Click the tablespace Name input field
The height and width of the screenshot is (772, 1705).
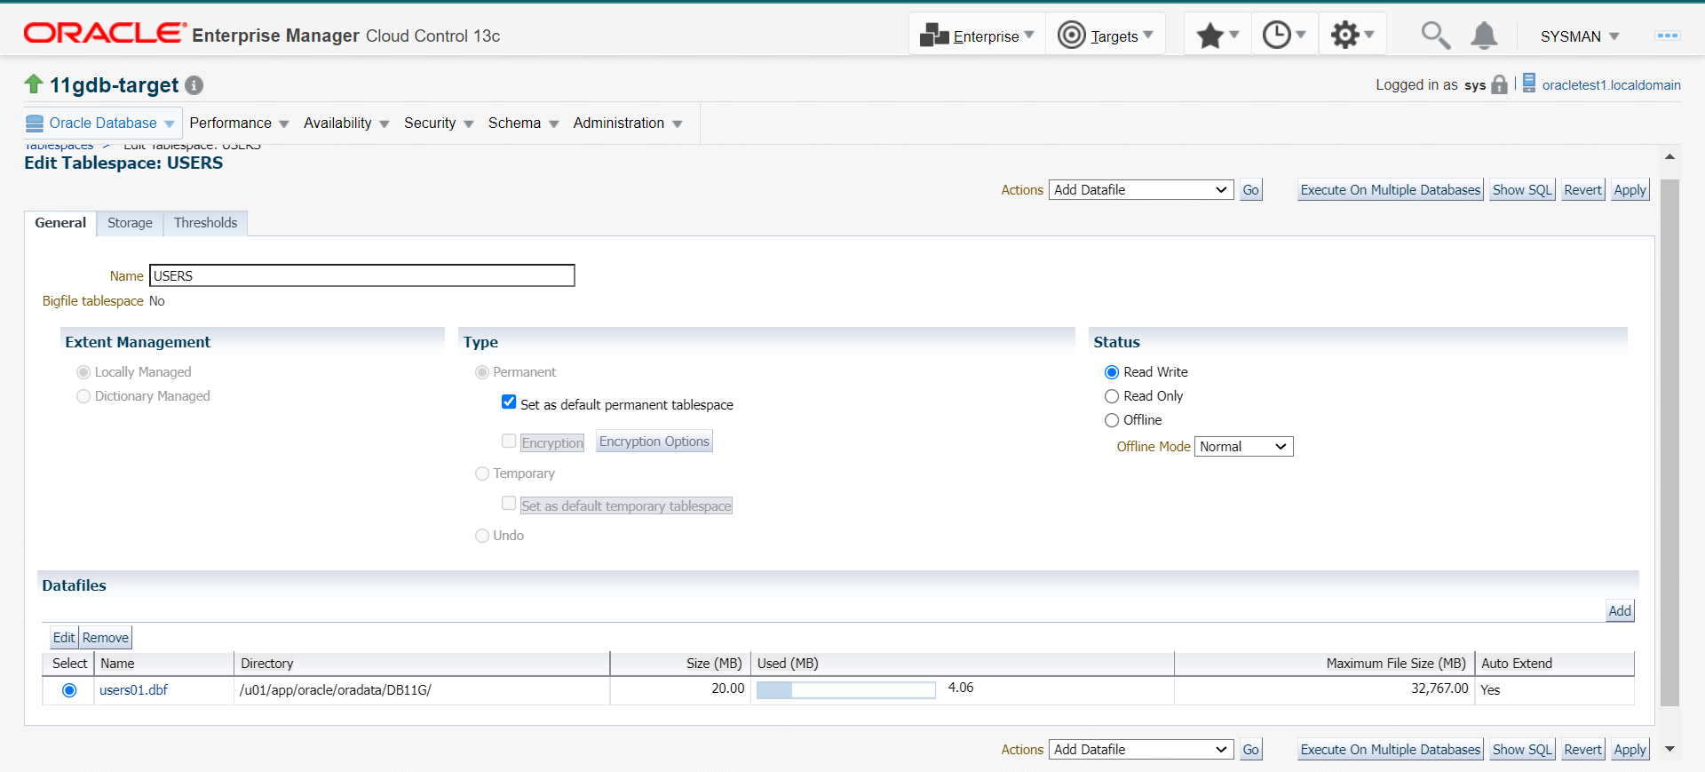point(361,275)
